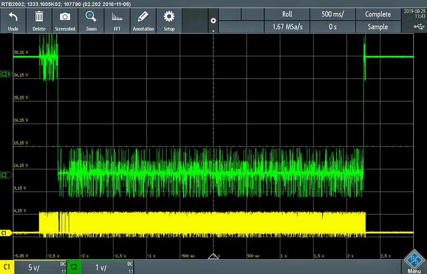Tap the 39.15 V vertical axis label
427x274 pixels.
pyautogui.click(x=21, y=53)
